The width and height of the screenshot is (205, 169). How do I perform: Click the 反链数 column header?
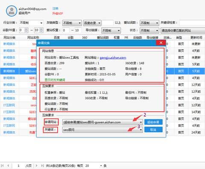pyautogui.click(x=138, y=38)
